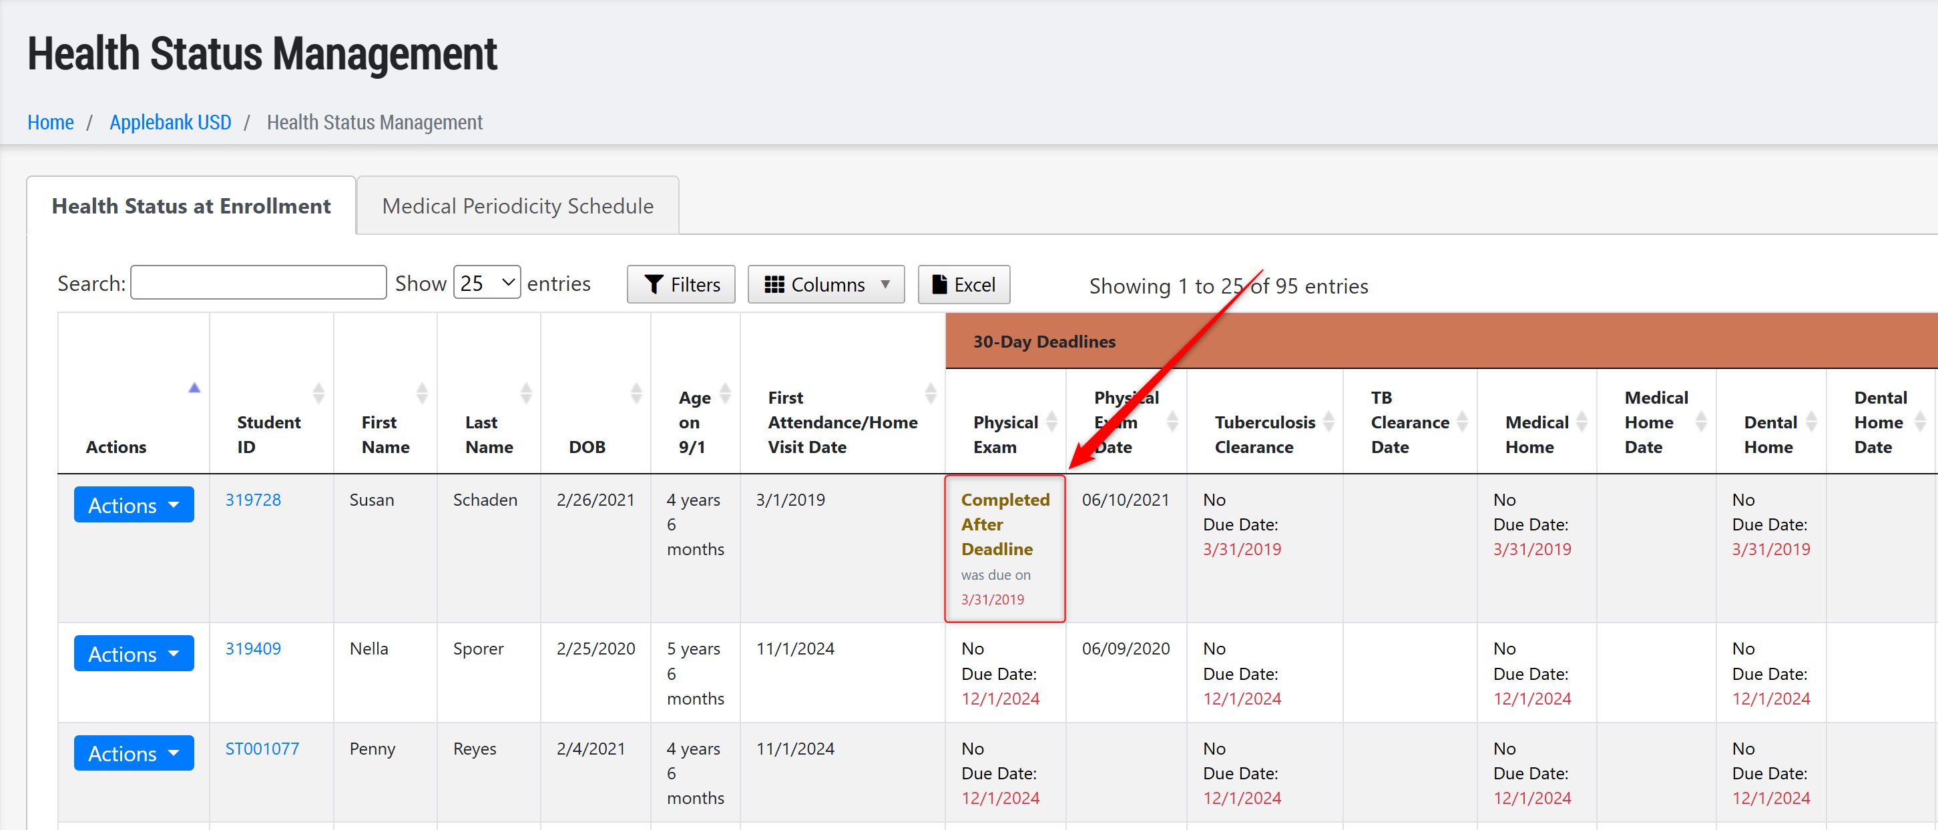Click the First Name column sort icon
Screen dimensions: 1938x830
tap(422, 392)
